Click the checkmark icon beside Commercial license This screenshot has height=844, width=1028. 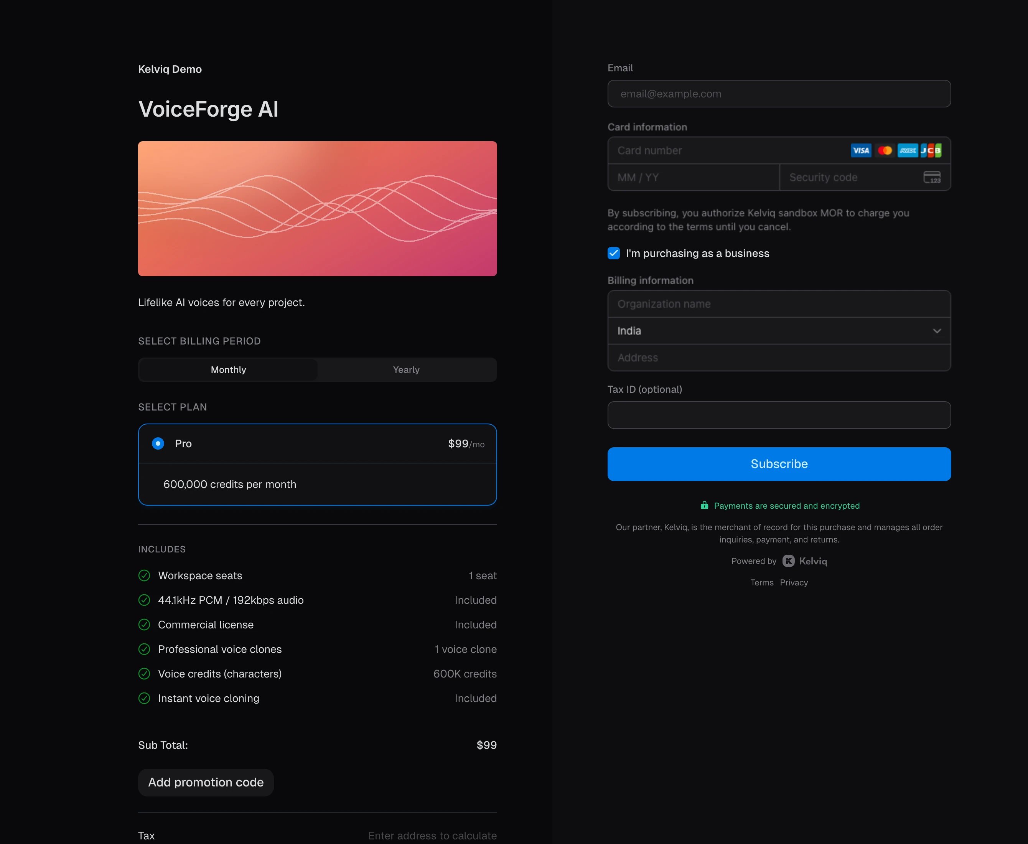[144, 625]
